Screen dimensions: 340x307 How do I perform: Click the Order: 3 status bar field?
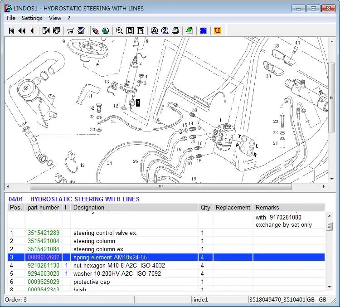tap(68, 300)
